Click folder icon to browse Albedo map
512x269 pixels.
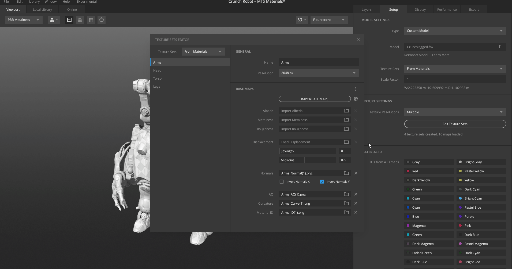(x=346, y=111)
